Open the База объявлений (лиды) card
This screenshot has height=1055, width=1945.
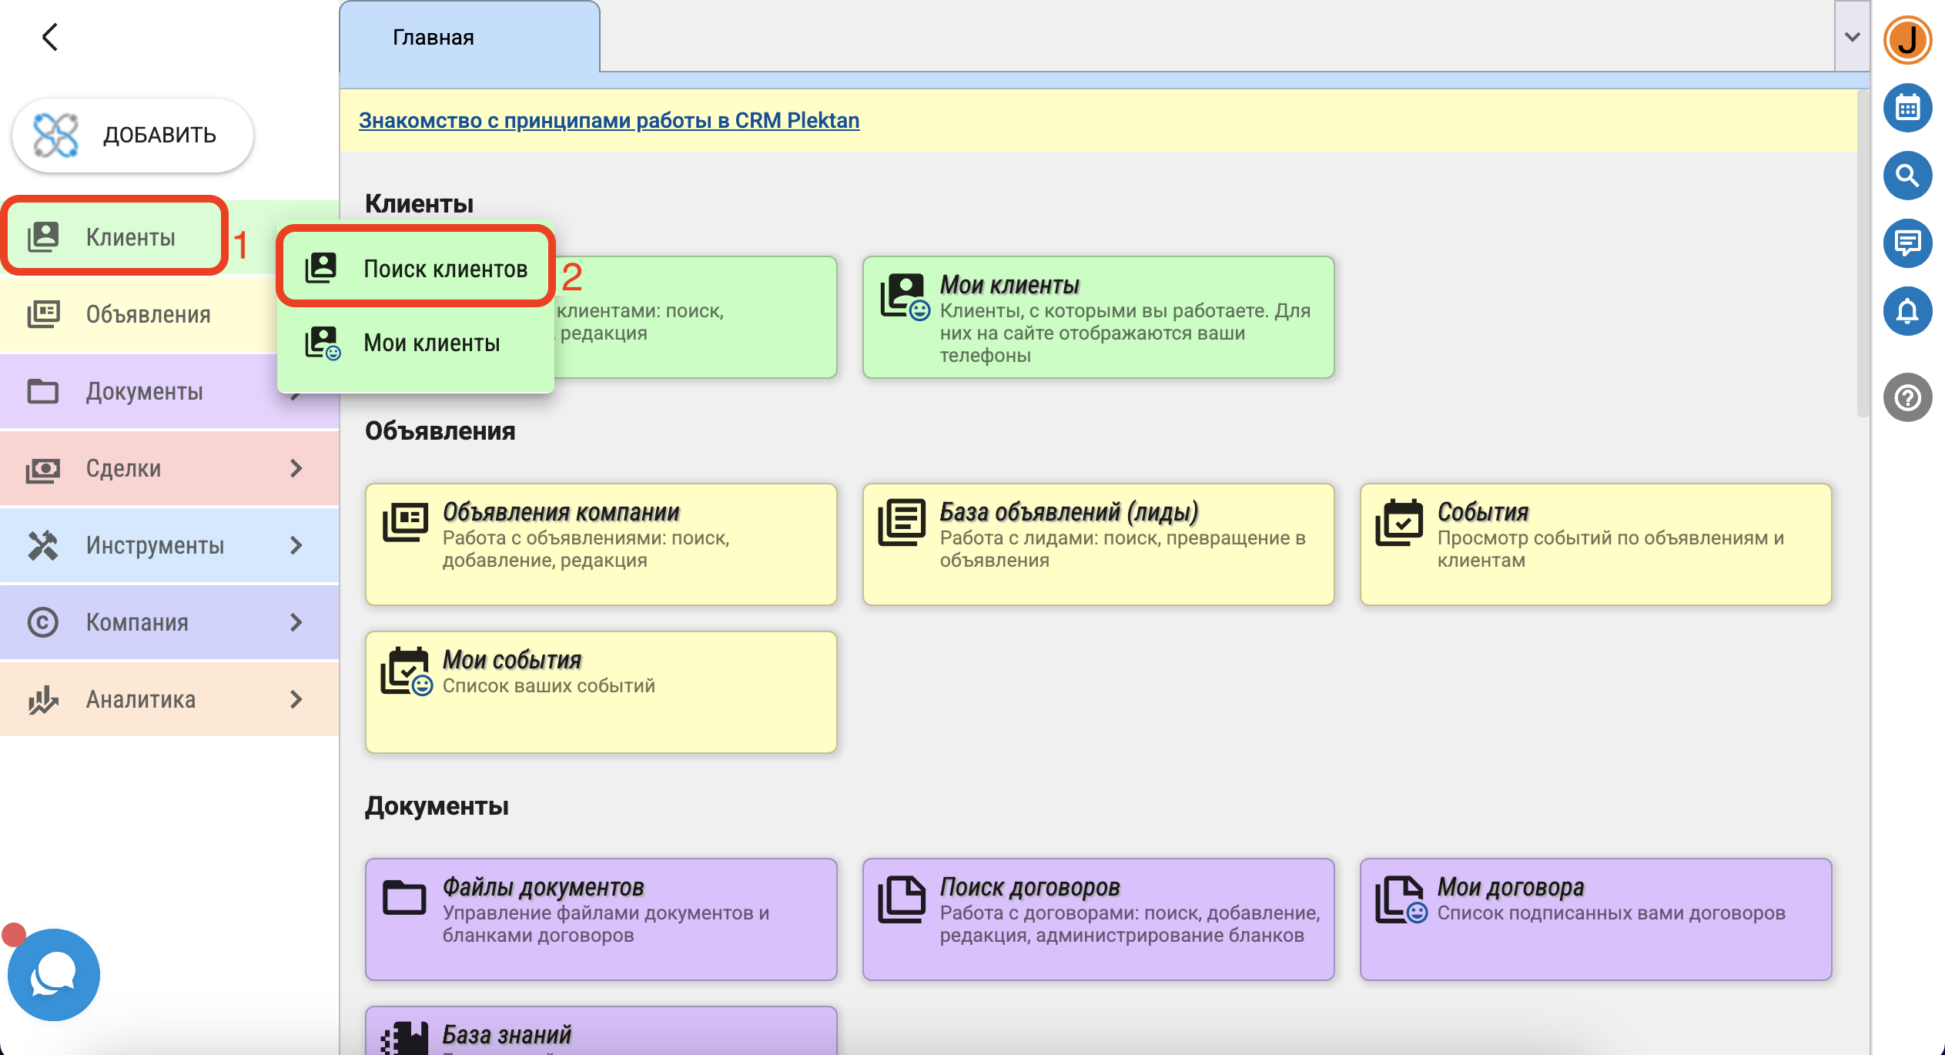pyautogui.click(x=1098, y=544)
